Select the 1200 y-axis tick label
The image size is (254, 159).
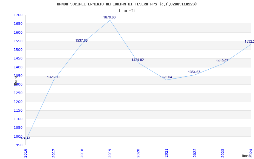[18, 102]
